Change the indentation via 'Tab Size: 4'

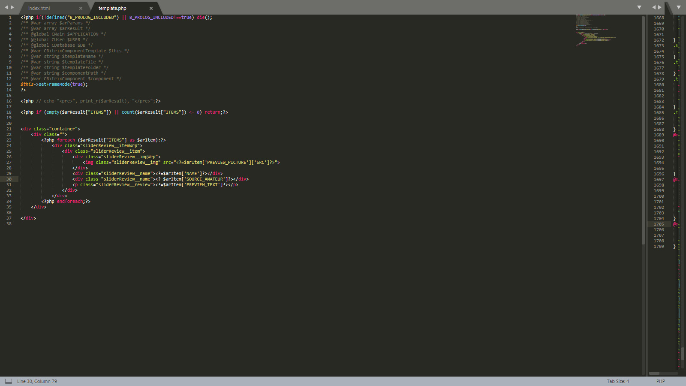618,381
